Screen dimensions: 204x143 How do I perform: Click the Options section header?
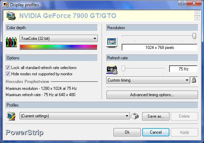(51, 58)
